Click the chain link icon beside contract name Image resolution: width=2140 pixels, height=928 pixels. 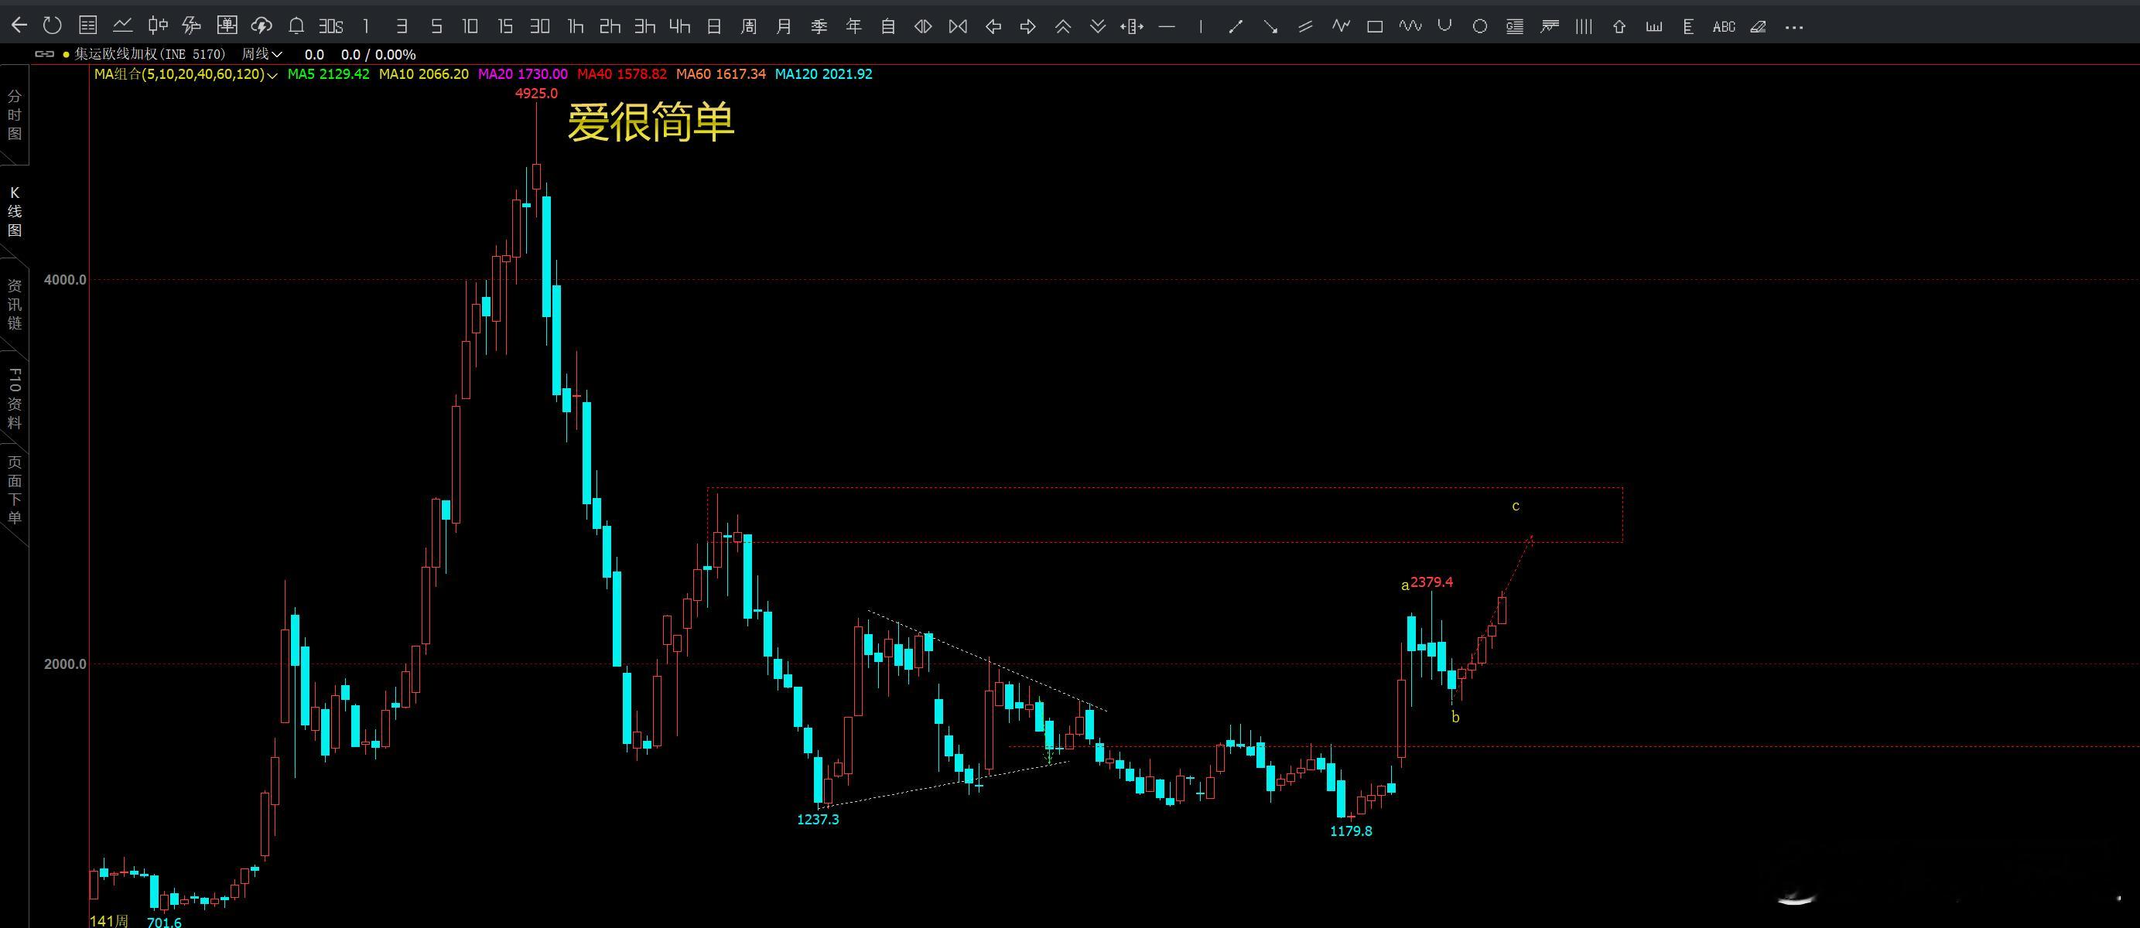[44, 54]
